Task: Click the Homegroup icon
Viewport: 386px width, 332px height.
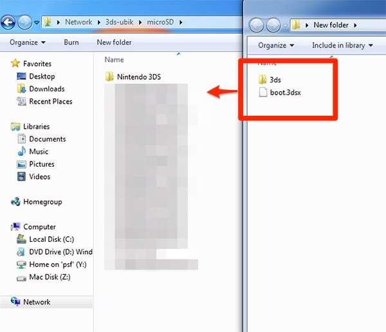Action: click(x=15, y=202)
